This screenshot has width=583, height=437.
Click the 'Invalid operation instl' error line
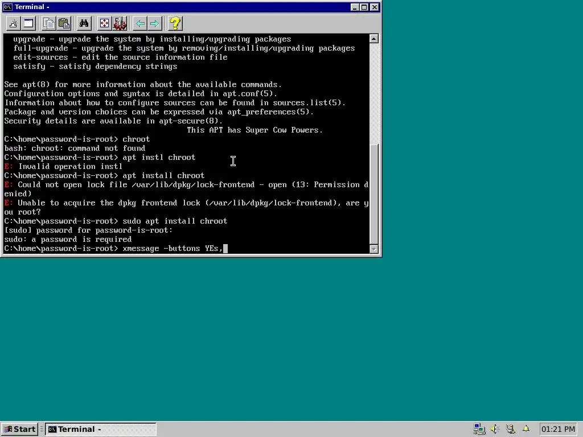pyautogui.click(x=63, y=167)
